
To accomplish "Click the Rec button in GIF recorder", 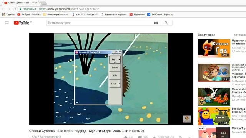I will pyautogui.click(x=114, y=59).
